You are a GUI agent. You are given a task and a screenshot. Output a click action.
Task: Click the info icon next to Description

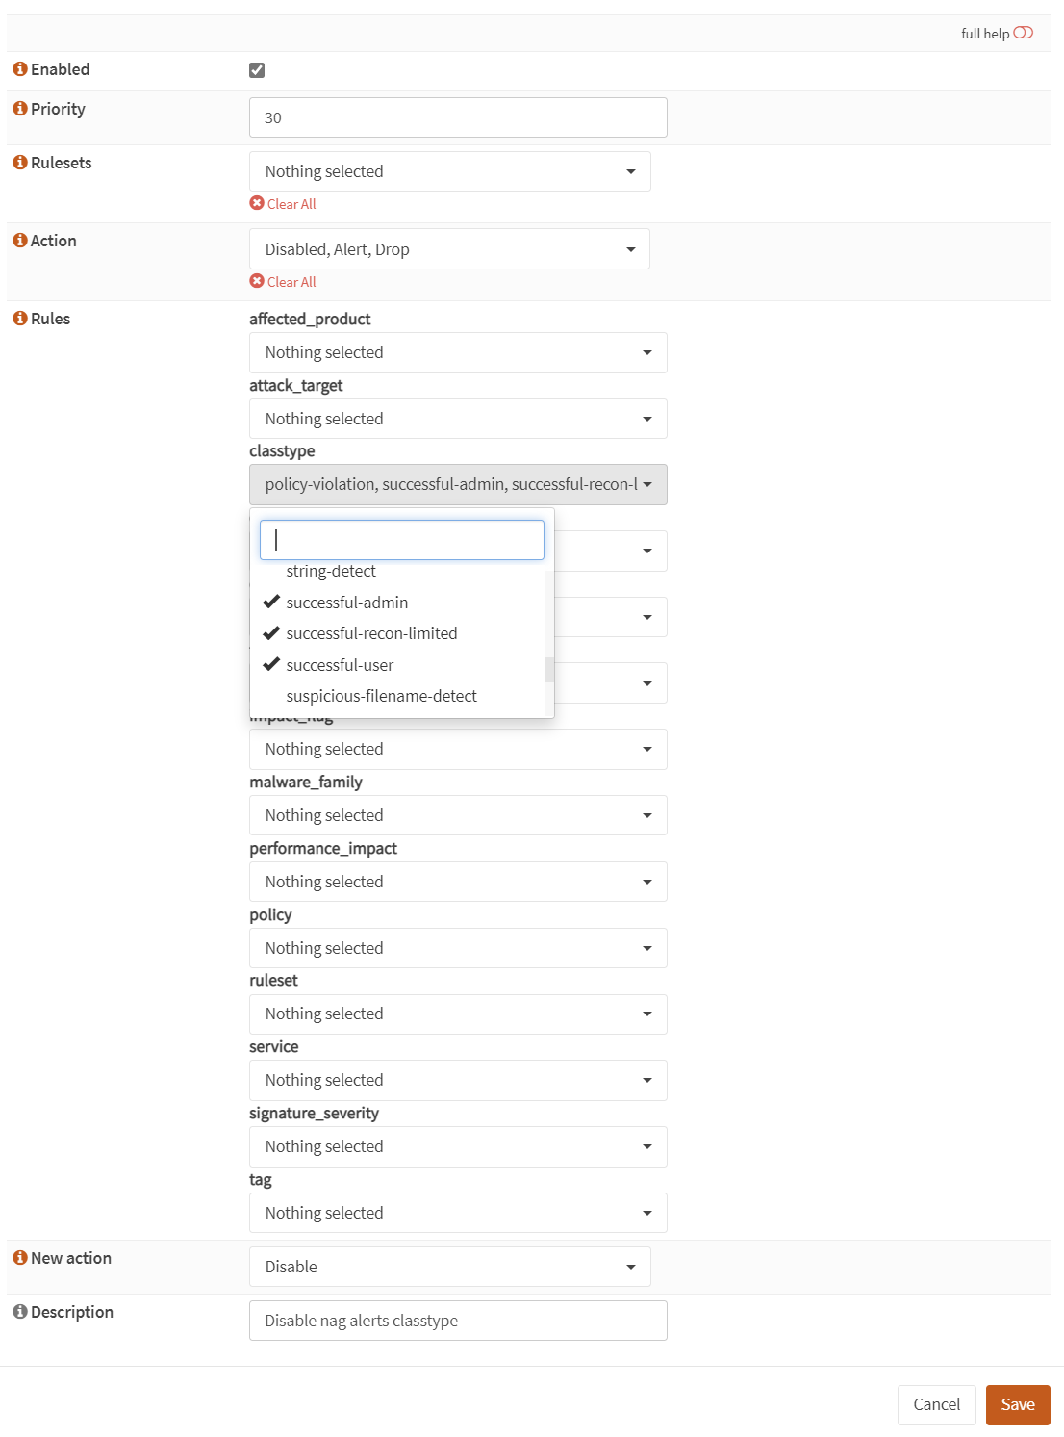click(x=19, y=1311)
